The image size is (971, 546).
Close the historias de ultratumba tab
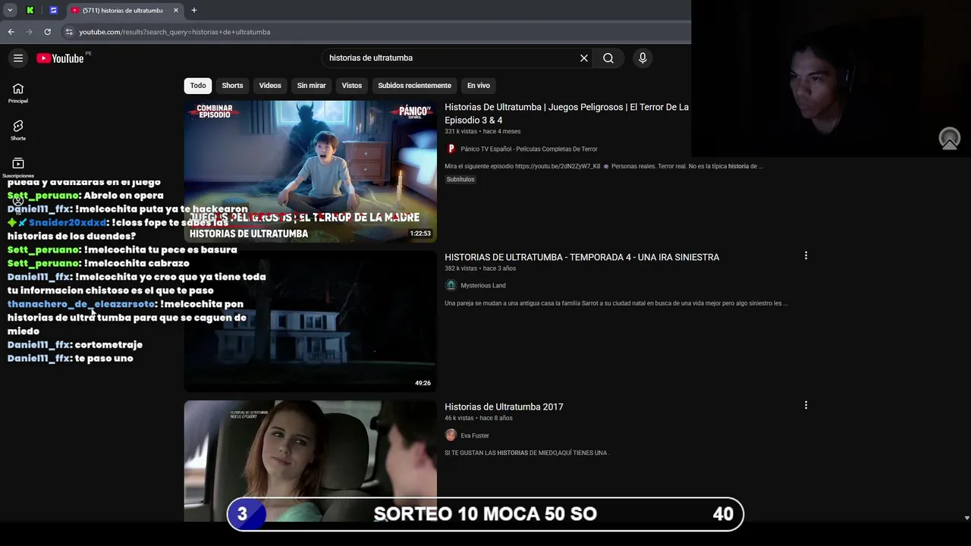[x=176, y=11]
